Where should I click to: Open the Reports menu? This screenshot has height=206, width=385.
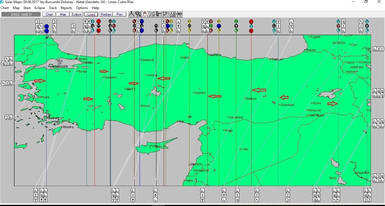click(66, 8)
